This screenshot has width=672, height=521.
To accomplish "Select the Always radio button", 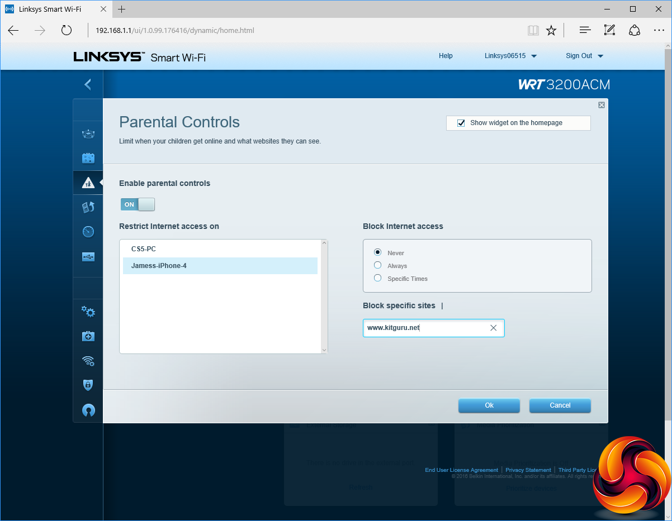I will point(378,265).
